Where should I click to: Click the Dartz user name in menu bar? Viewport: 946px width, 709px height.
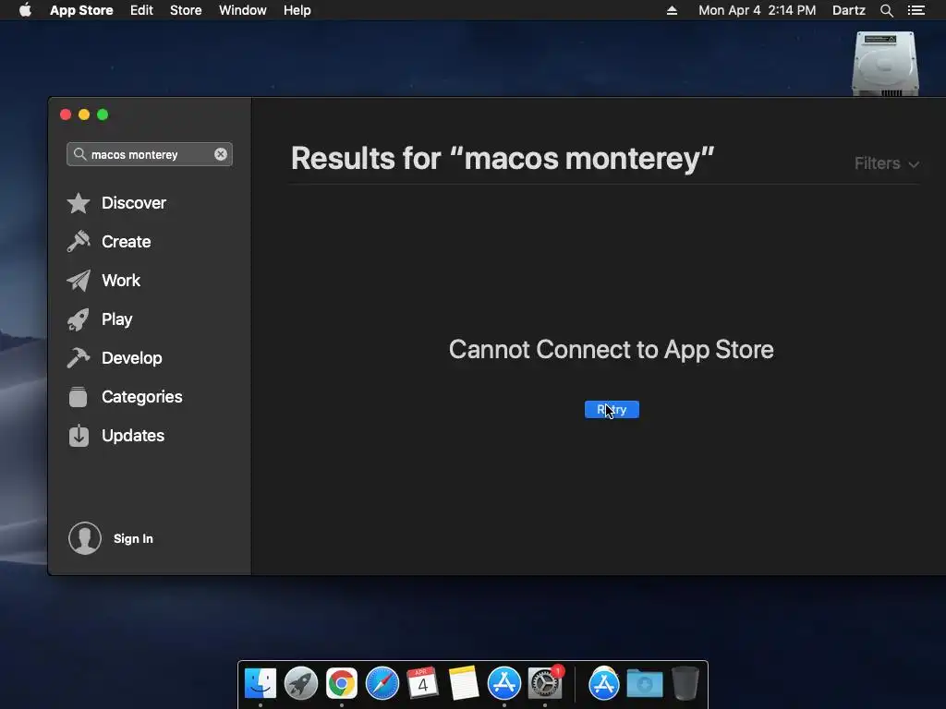click(x=848, y=10)
